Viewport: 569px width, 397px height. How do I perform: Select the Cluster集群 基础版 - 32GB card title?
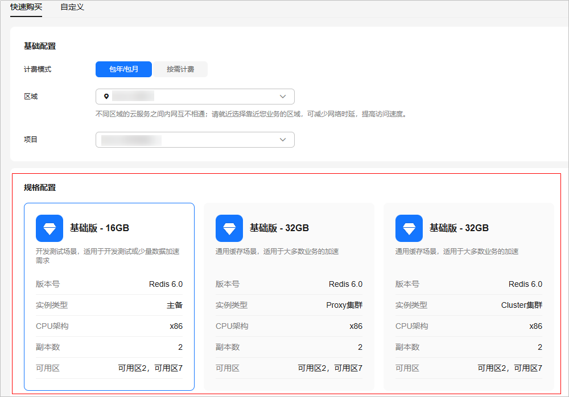point(459,228)
